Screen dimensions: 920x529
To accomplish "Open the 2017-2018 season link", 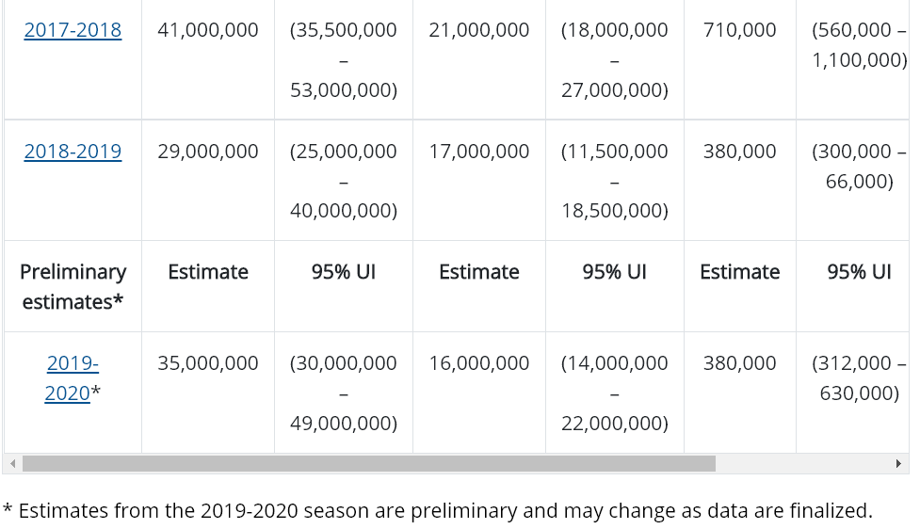I will coord(73,30).
